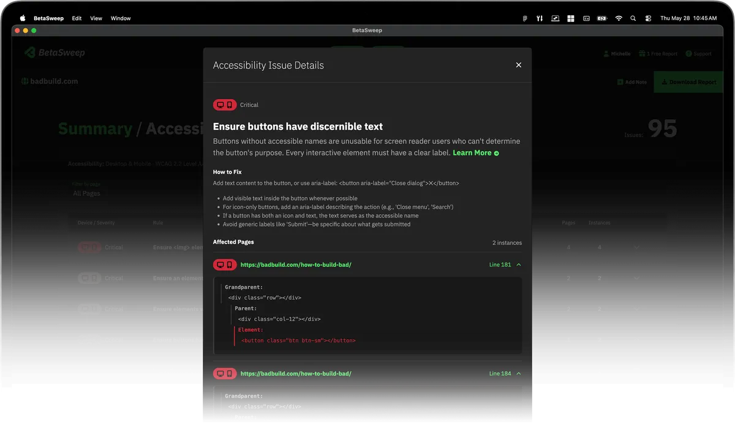Open the All Pages filter dropdown
Image resolution: width=735 pixels, height=429 pixels.
[x=86, y=193]
